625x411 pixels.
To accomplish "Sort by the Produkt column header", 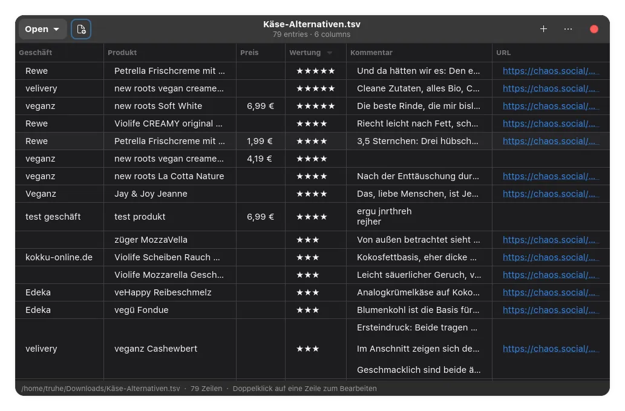I will 122,53.
